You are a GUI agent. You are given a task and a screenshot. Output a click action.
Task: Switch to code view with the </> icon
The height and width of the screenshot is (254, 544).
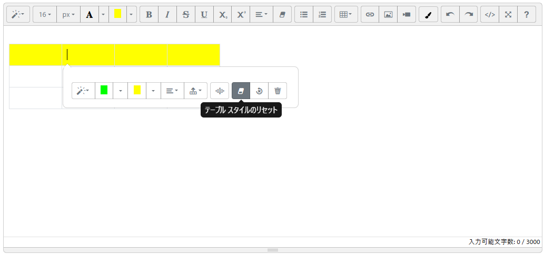click(489, 15)
